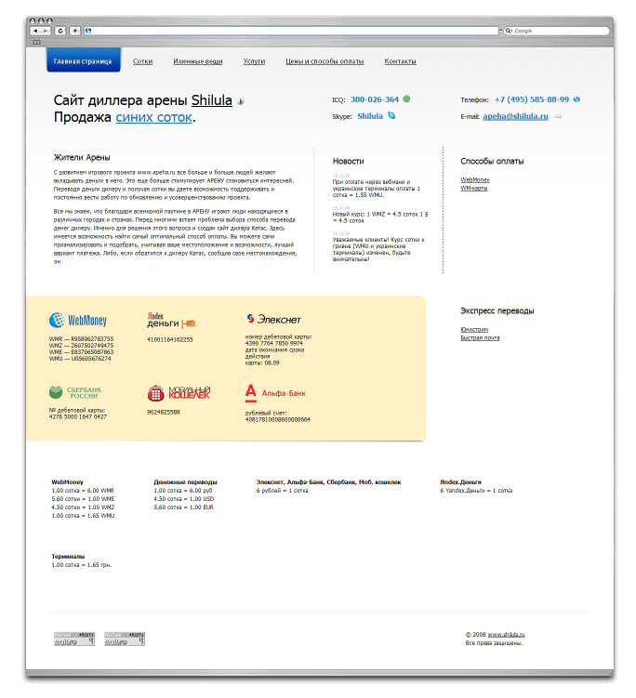
Task: Click the Skype name Shilula
Action: (x=370, y=116)
